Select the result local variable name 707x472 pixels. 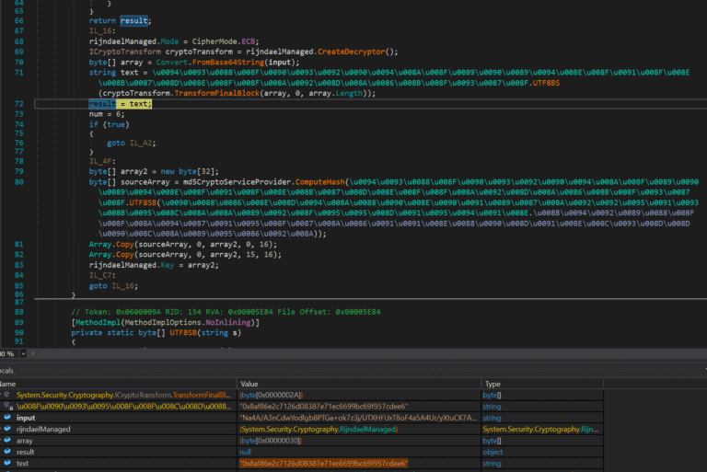click(25, 452)
